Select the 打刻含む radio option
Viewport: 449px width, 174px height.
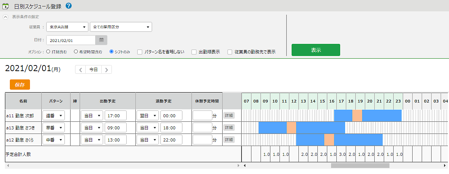pyautogui.click(x=48, y=52)
